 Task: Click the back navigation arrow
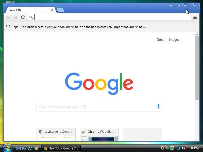point(8,17)
